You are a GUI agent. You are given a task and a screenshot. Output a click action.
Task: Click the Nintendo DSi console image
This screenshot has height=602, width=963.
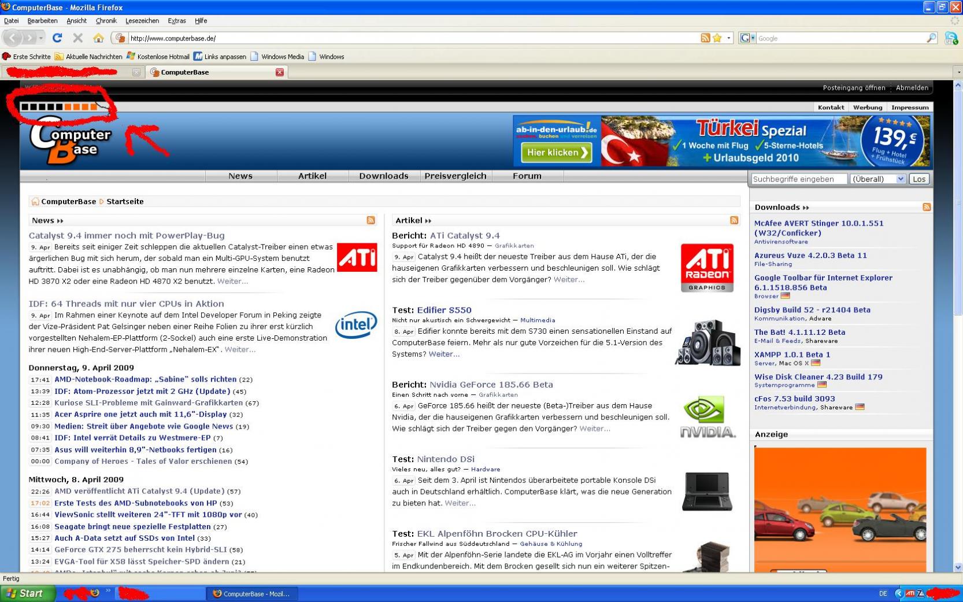(707, 492)
